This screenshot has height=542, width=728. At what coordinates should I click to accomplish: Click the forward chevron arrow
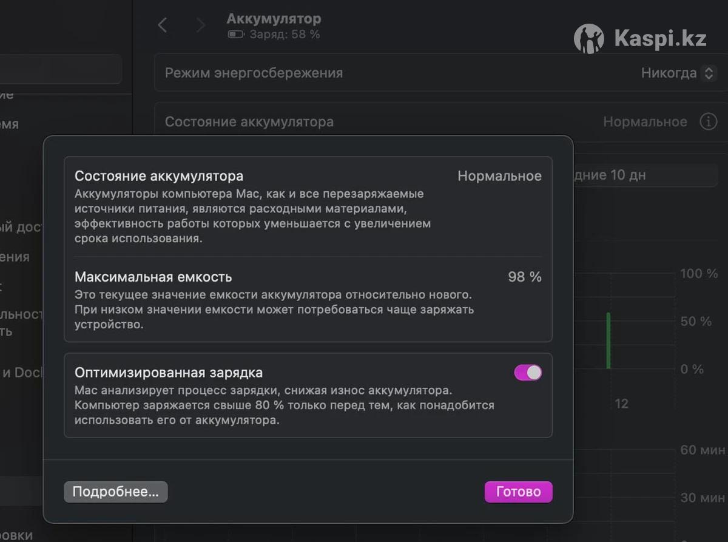(x=200, y=25)
